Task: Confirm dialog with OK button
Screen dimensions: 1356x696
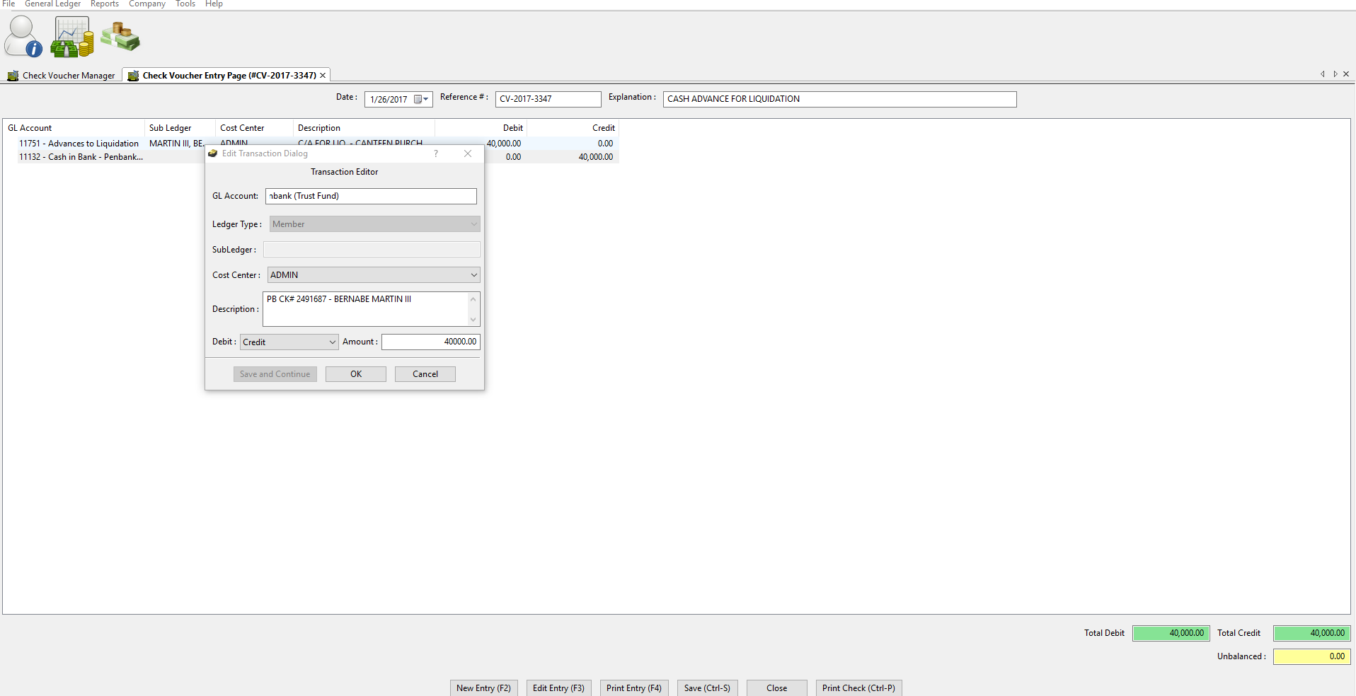Action: click(356, 374)
